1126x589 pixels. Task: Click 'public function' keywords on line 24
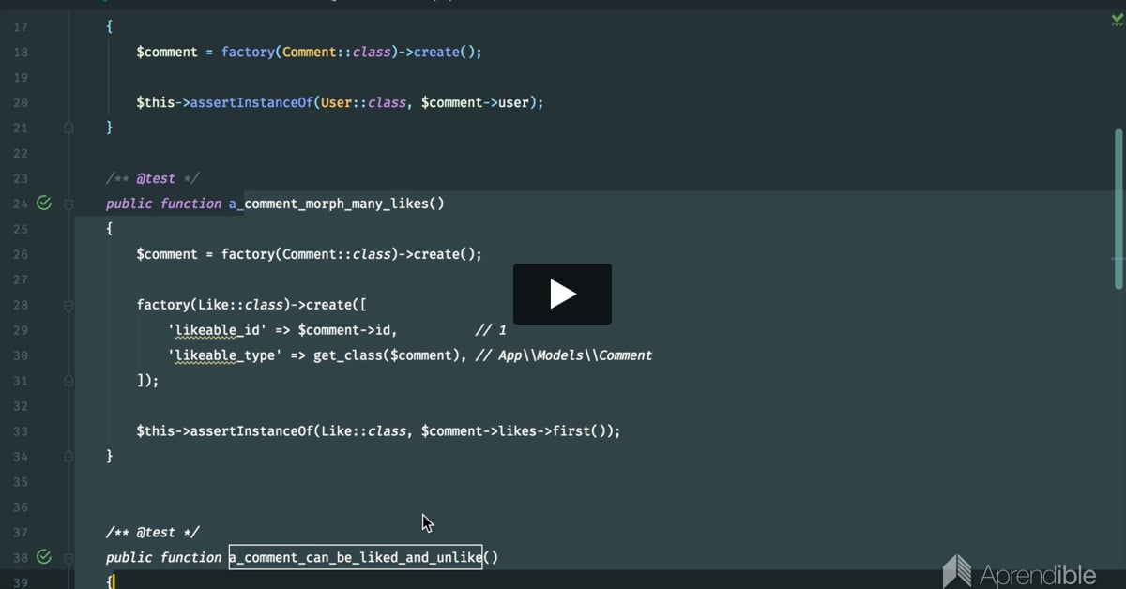(x=164, y=204)
